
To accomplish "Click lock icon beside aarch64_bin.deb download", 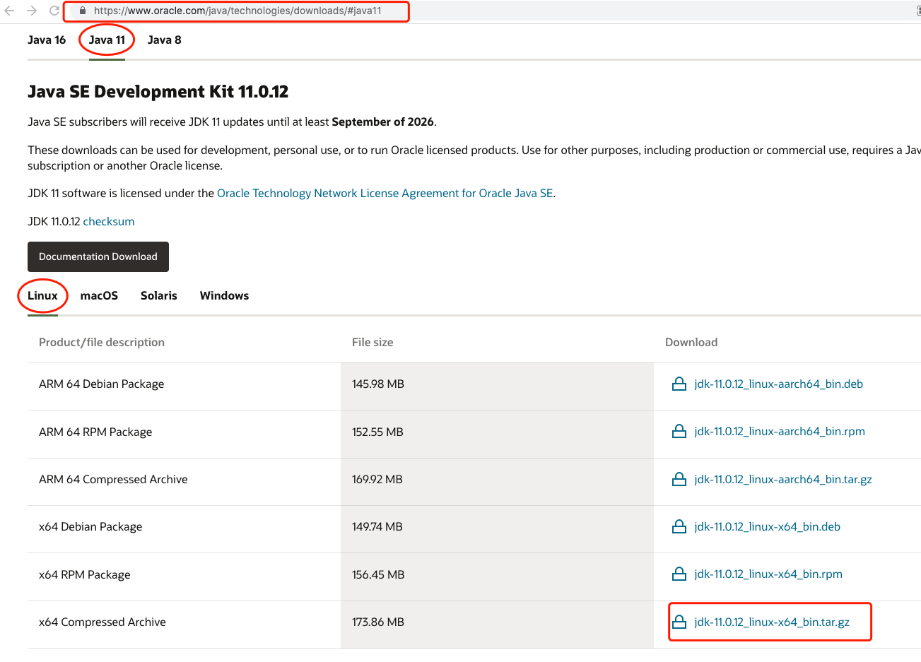I will tap(679, 384).
